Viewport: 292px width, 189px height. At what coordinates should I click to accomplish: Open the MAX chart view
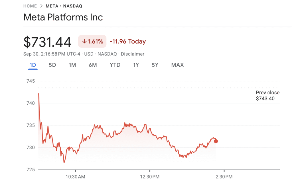[x=177, y=65]
